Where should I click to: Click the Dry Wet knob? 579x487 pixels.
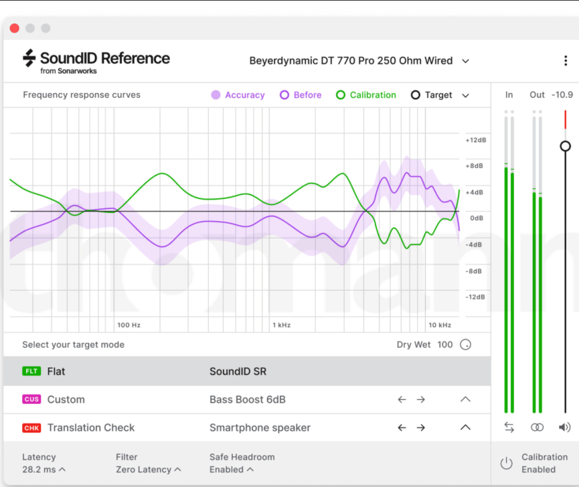coord(465,345)
